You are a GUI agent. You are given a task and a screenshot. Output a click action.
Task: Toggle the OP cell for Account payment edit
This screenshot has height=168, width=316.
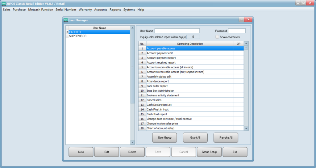(x=239, y=53)
